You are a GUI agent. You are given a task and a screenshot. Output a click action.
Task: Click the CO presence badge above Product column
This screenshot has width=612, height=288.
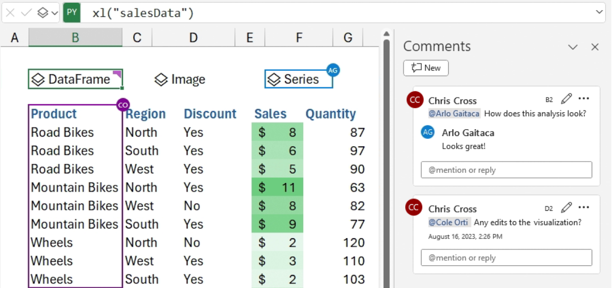pos(123,104)
